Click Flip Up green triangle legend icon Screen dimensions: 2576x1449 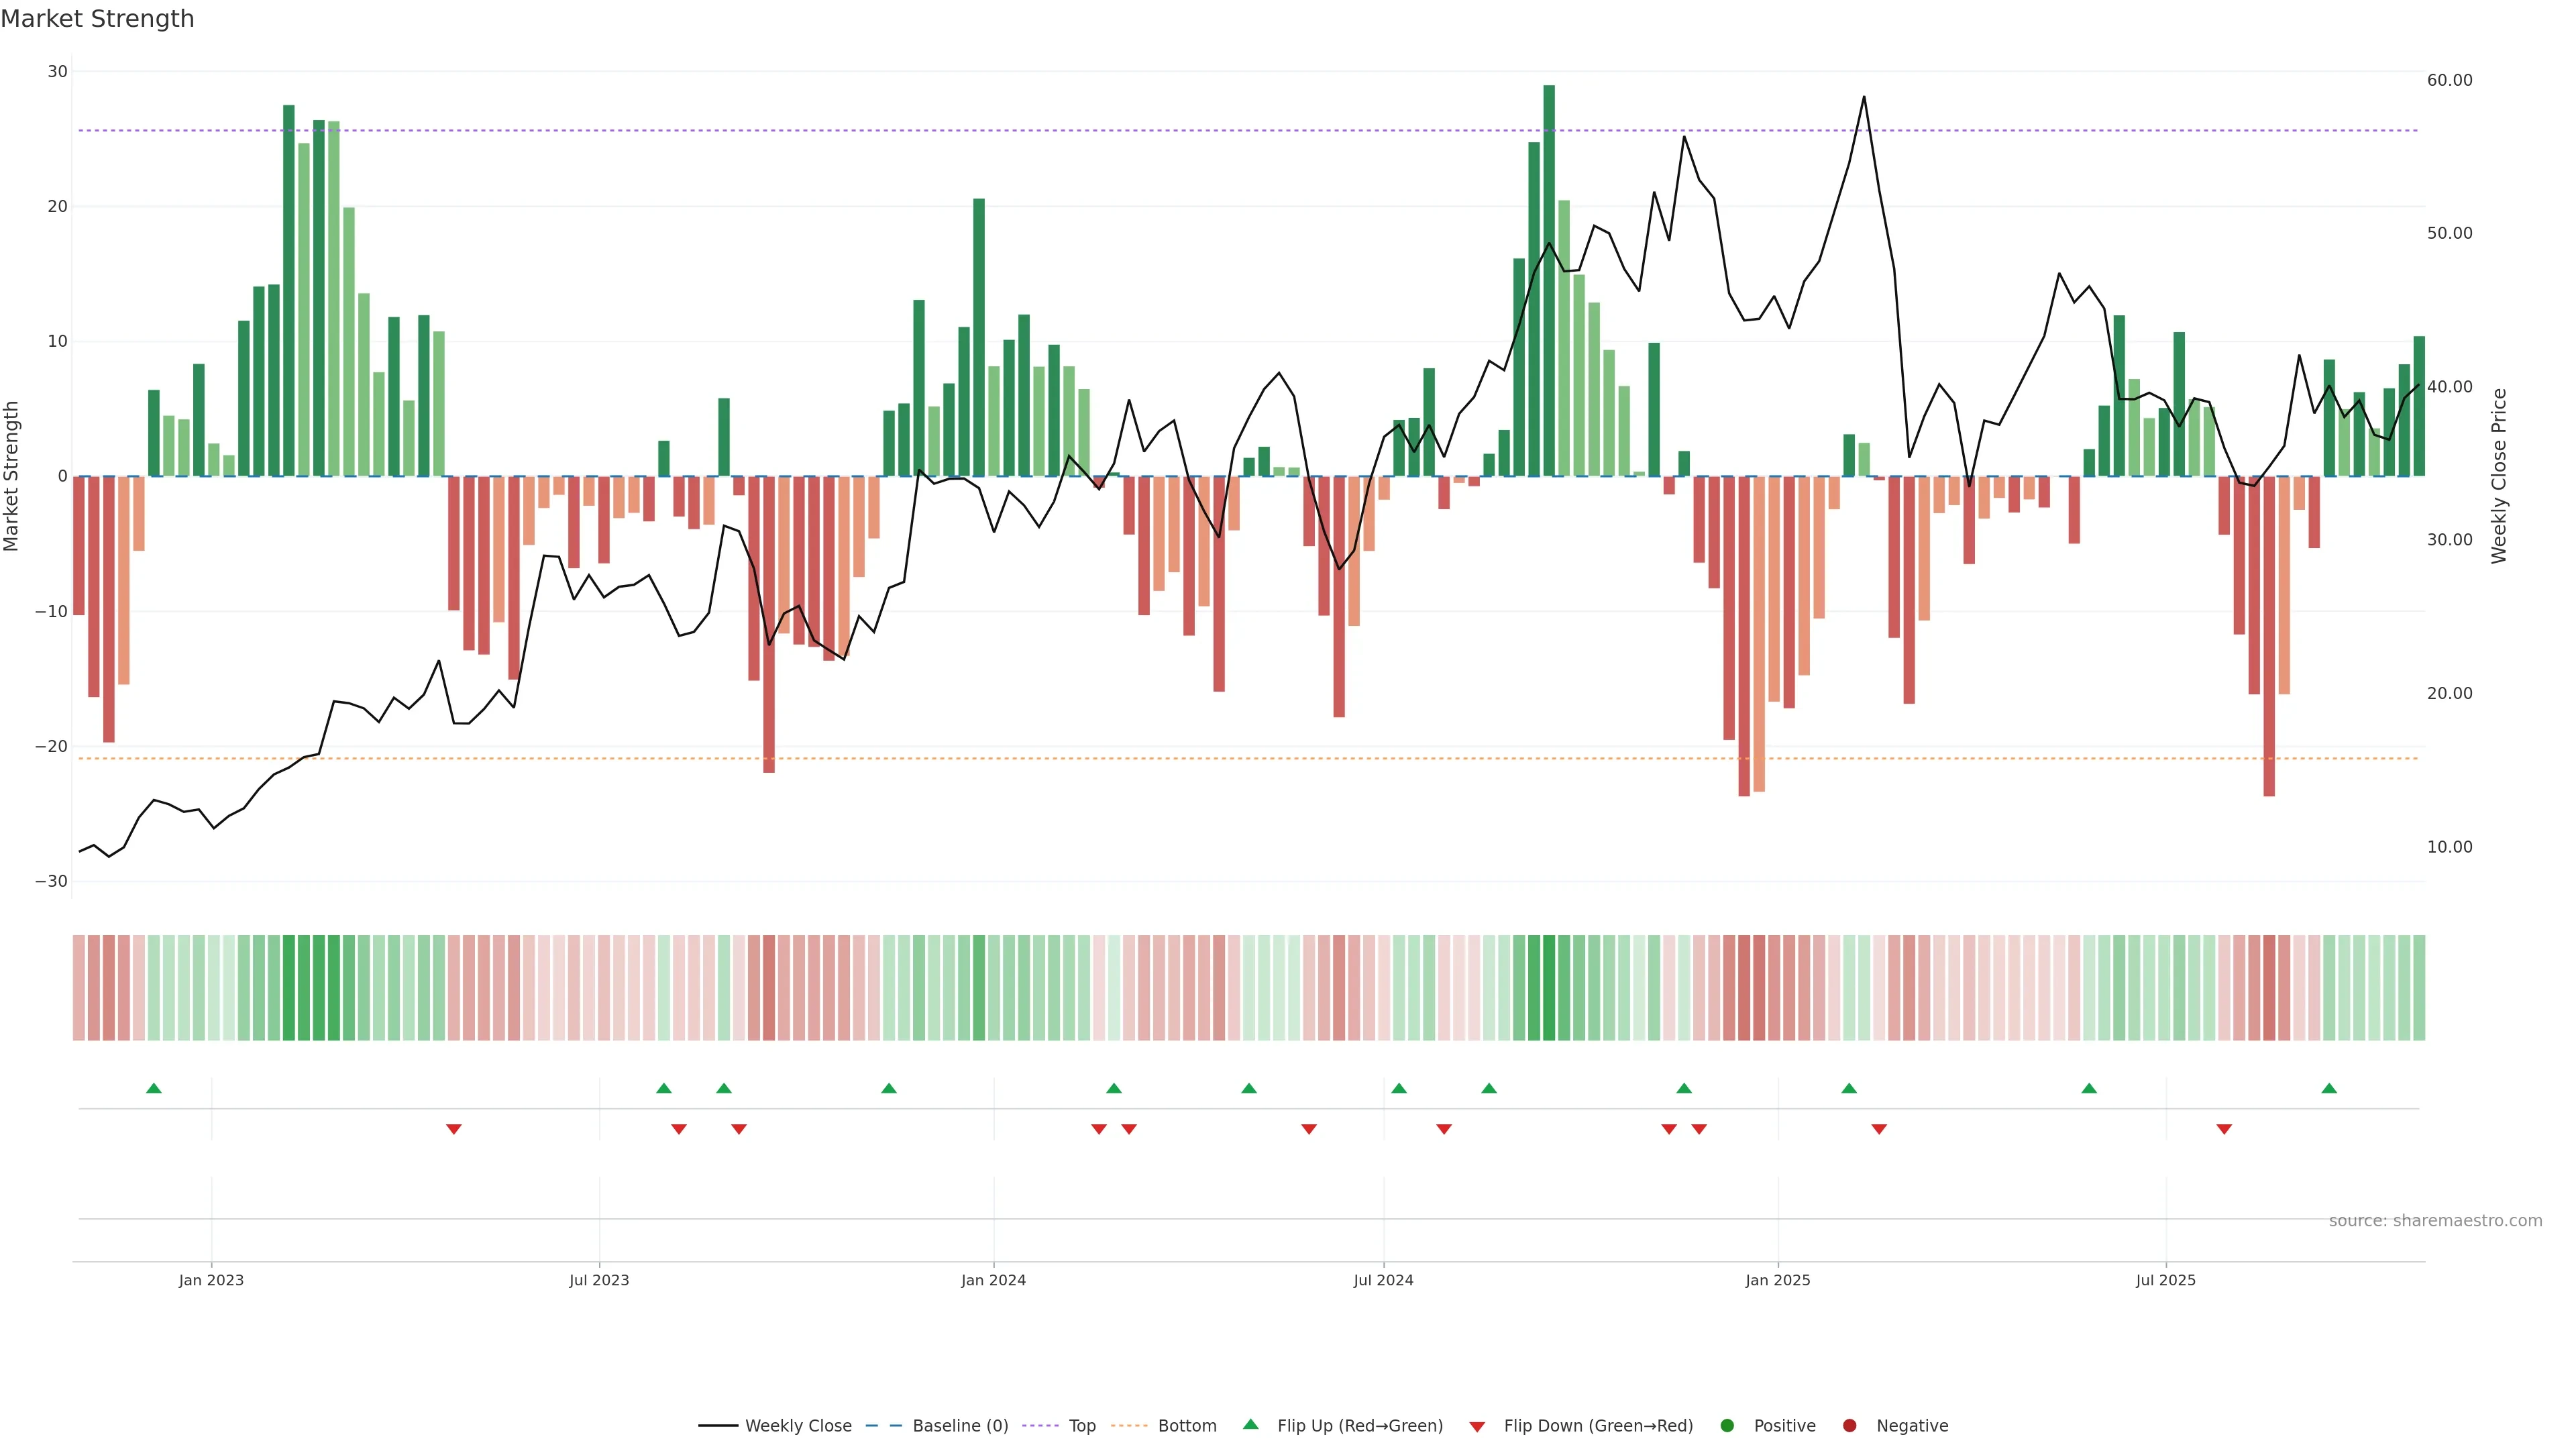pos(1250,1424)
